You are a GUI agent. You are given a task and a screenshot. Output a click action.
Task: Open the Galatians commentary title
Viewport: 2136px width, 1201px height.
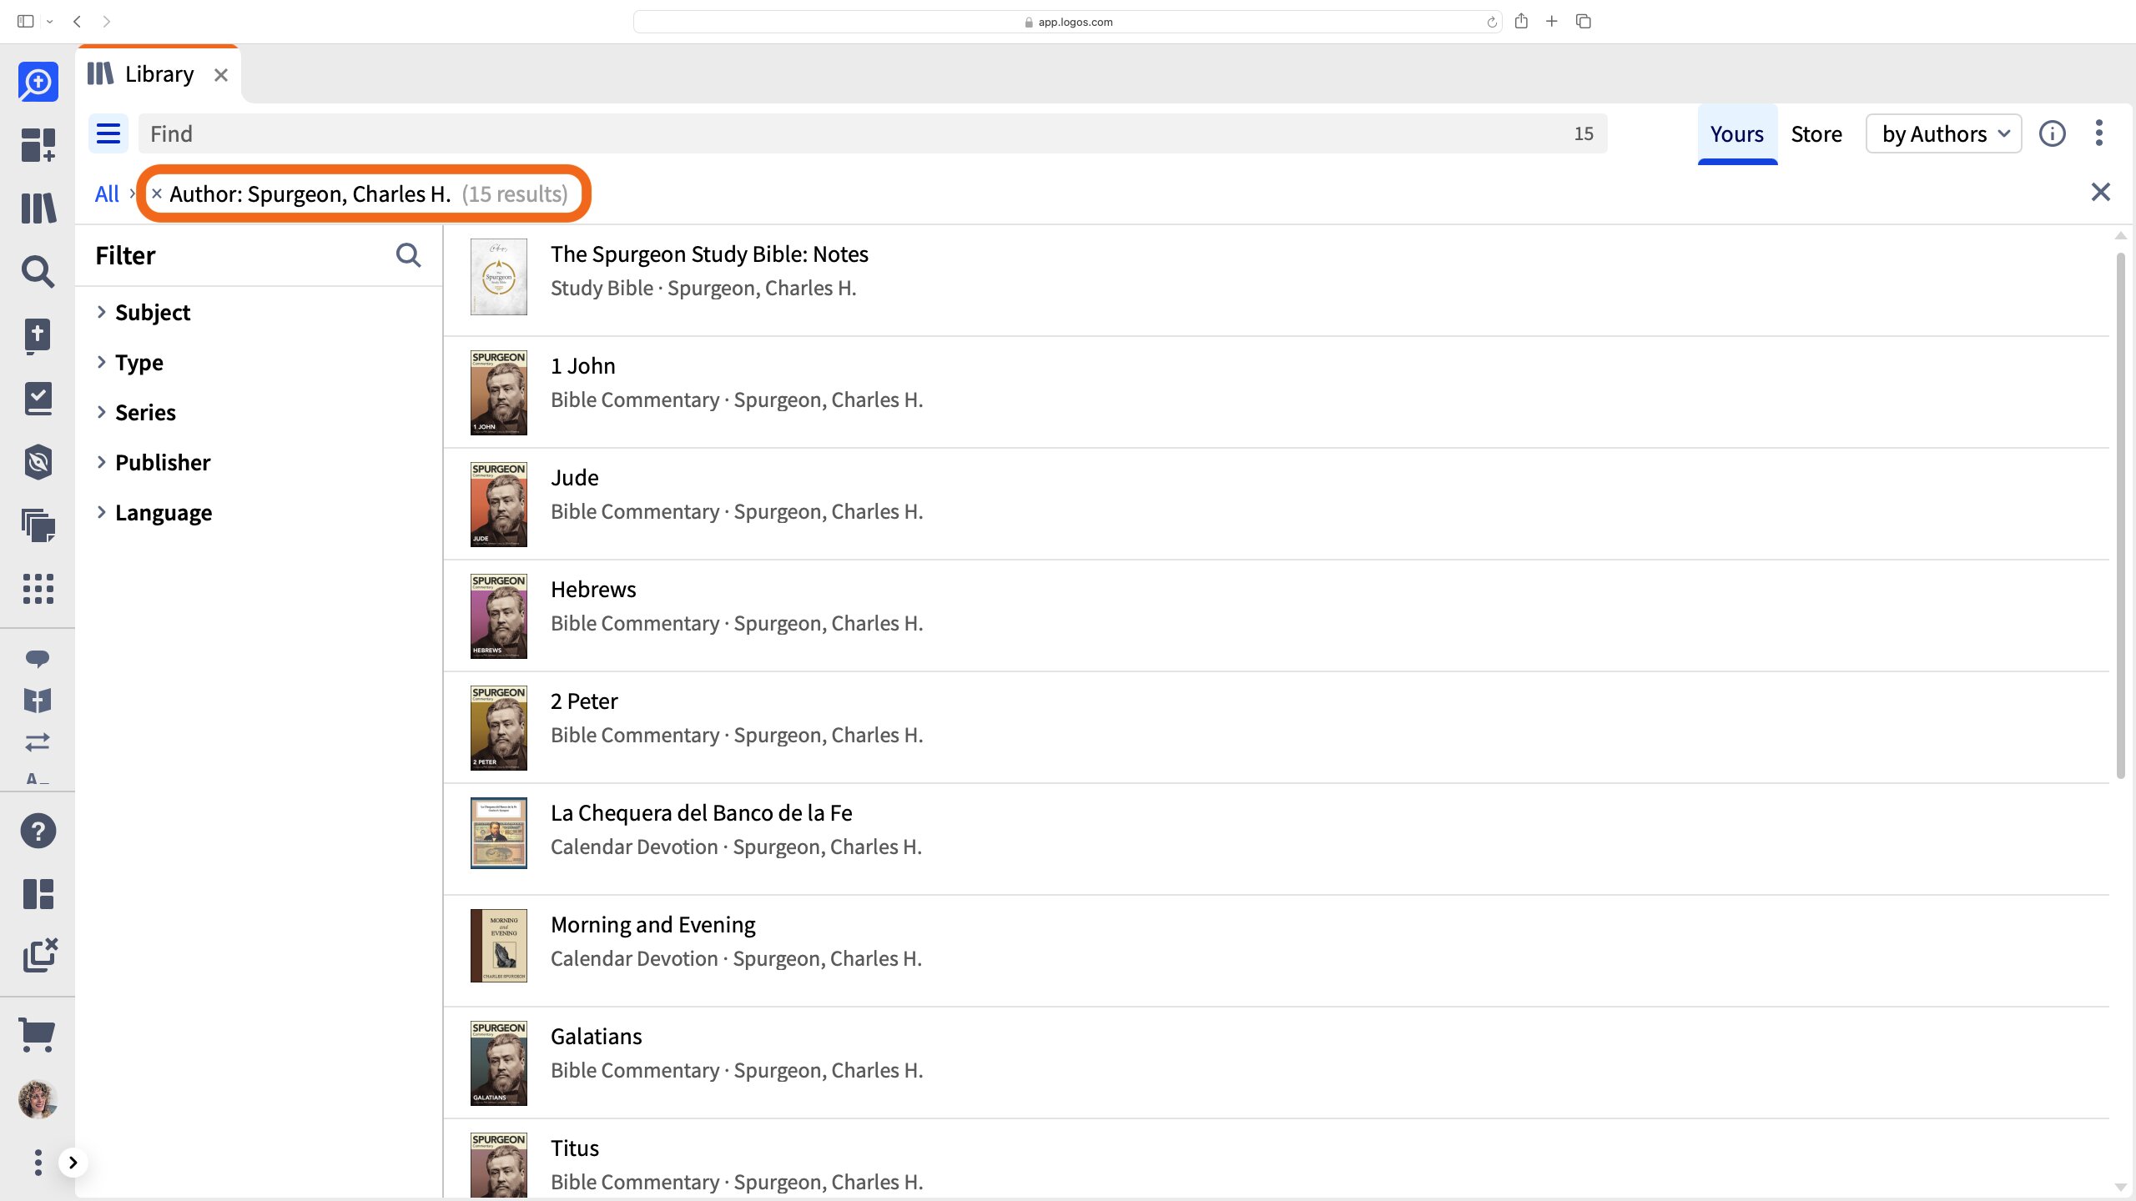pyautogui.click(x=597, y=1036)
